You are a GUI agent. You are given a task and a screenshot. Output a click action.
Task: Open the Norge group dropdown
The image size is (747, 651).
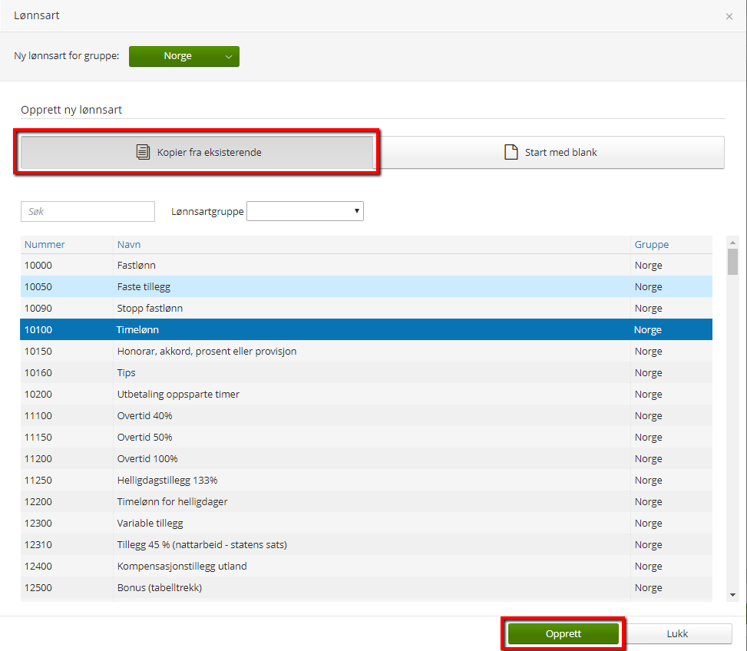point(184,56)
